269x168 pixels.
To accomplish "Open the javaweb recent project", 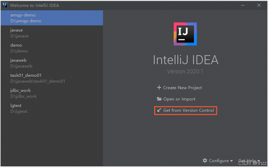I will (52, 63).
